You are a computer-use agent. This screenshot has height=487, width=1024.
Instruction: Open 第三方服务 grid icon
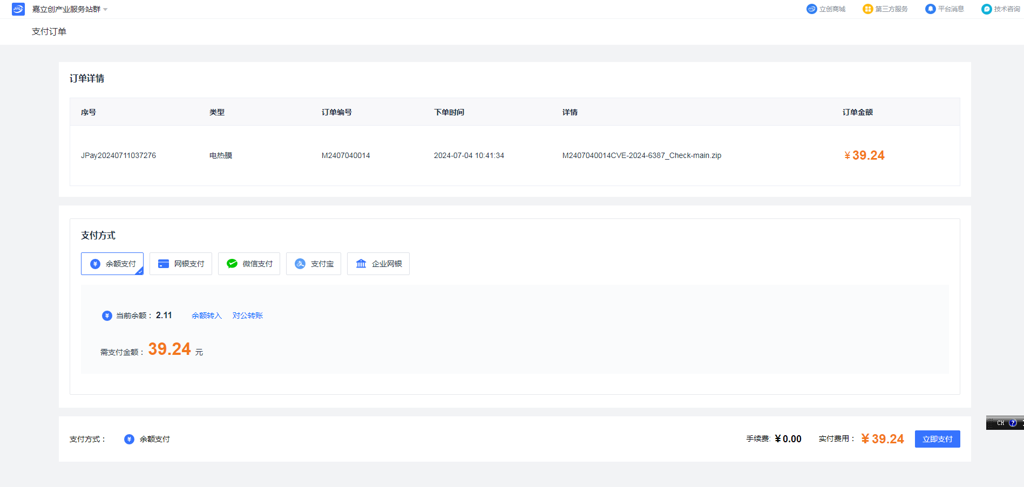click(x=867, y=9)
